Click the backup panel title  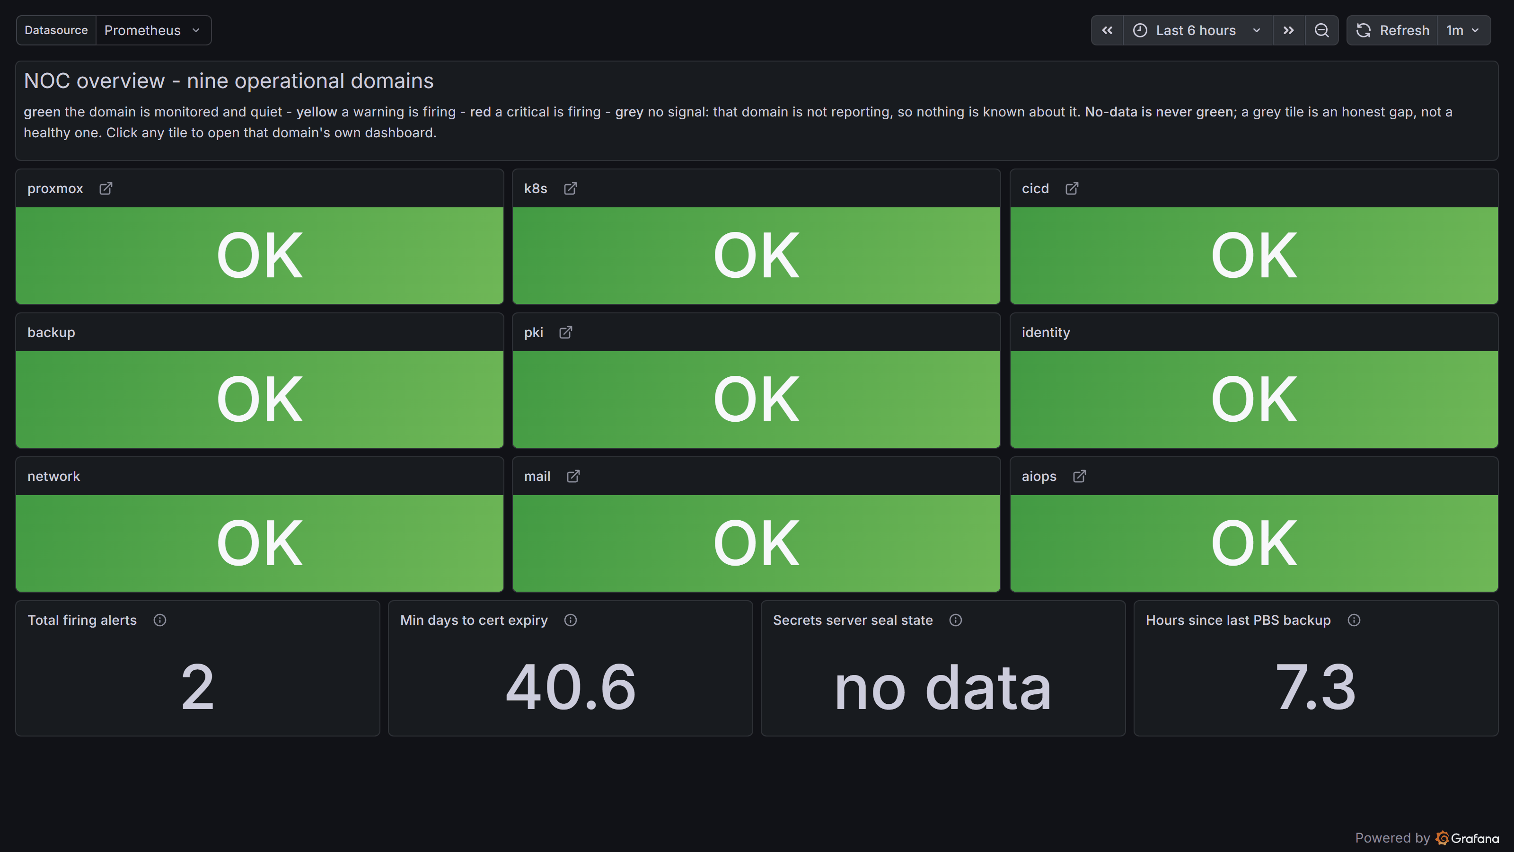tap(51, 333)
